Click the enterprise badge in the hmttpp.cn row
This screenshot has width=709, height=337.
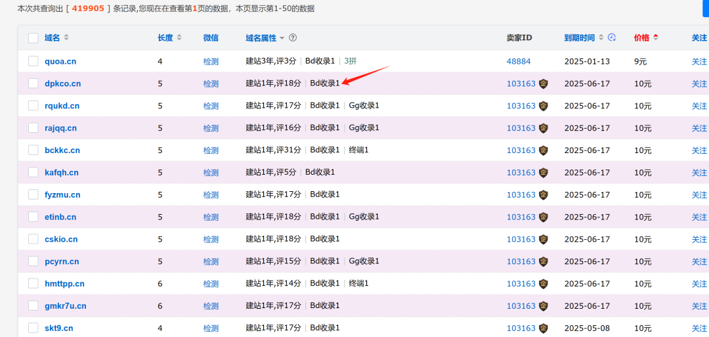[x=544, y=284]
